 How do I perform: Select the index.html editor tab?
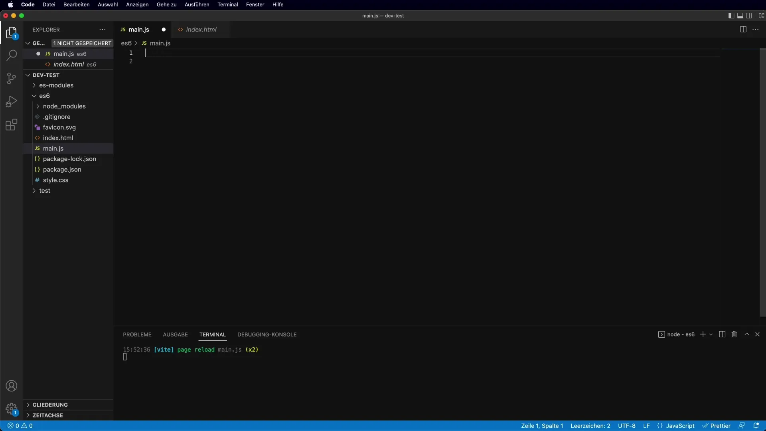pyautogui.click(x=201, y=30)
